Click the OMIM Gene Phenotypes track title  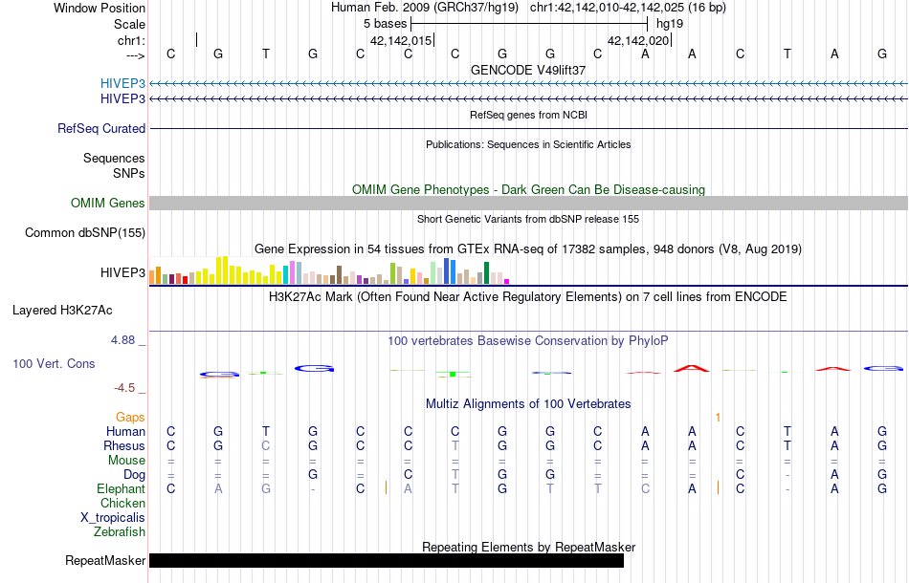(528, 190)
